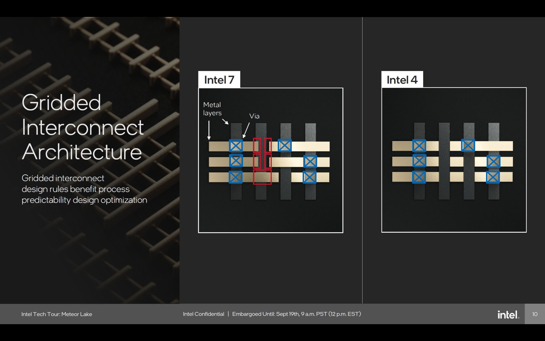
Task: Click the "Via" annotation label
Action: pyautogui.click(x=254, y=116)
